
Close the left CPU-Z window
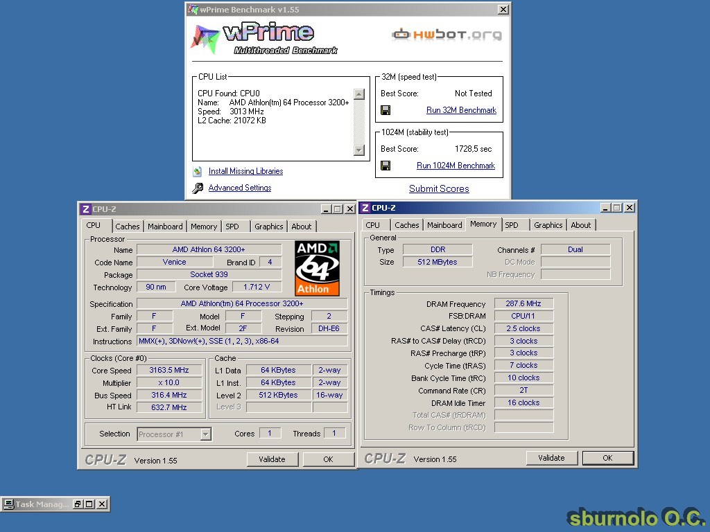click(350, 209)
